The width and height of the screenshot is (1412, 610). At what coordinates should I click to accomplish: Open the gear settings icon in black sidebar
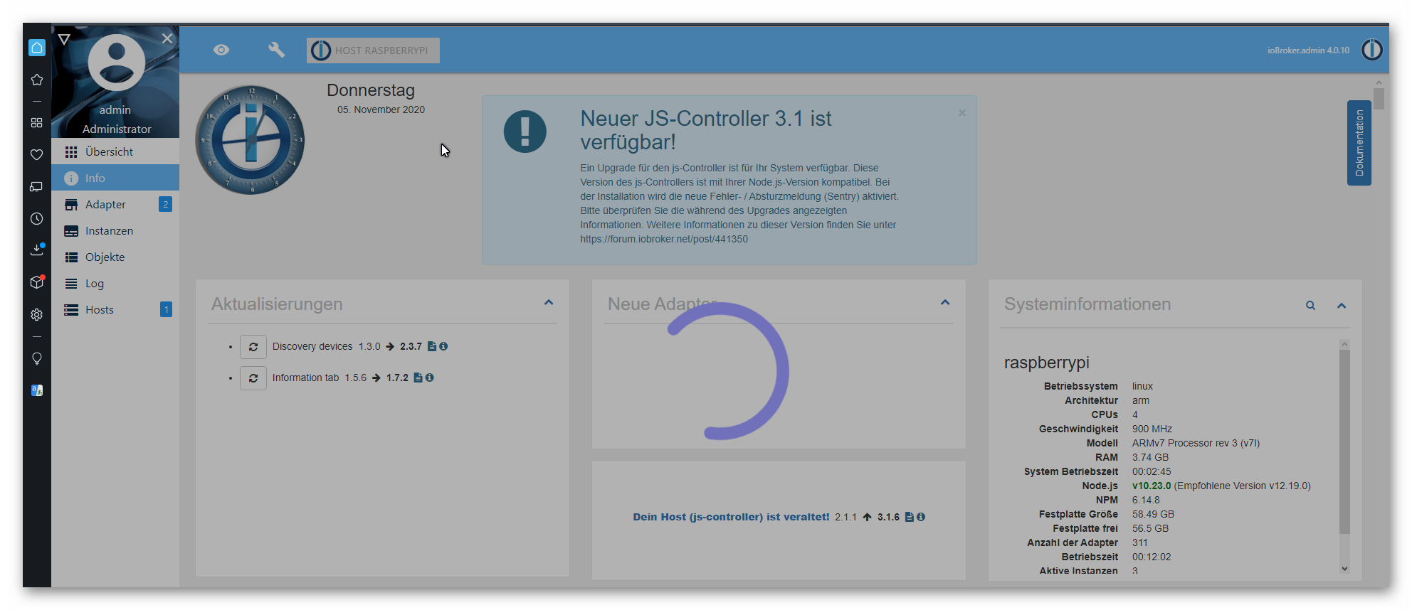[x=37, y=314]
